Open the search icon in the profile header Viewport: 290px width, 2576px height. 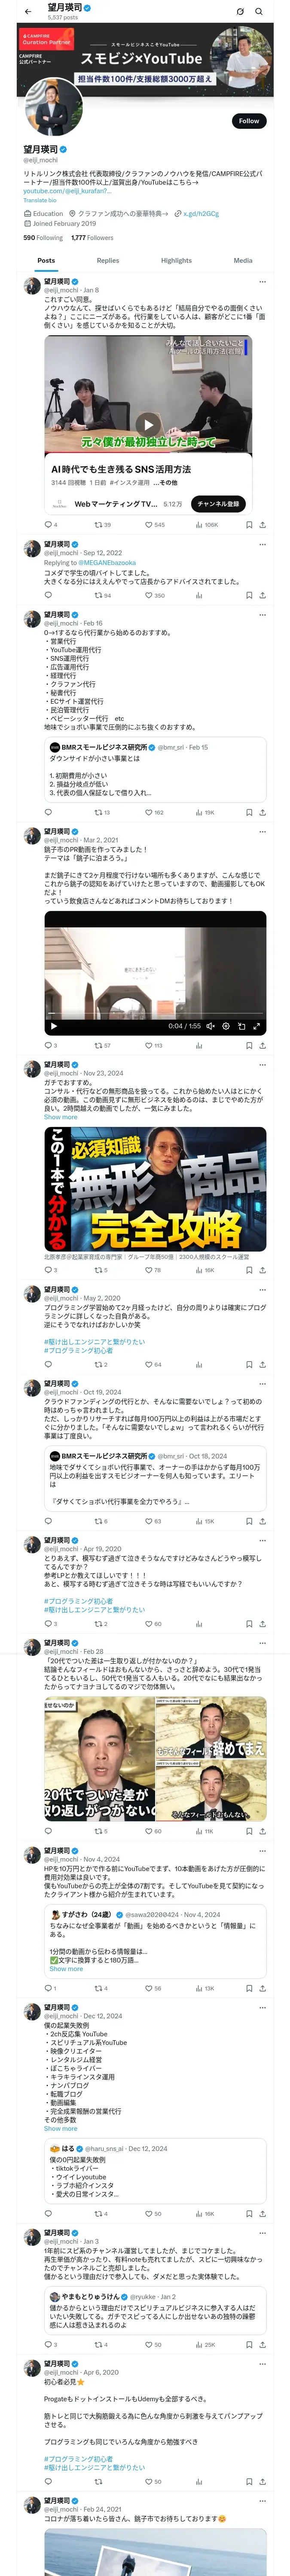[x=259, y=12]
